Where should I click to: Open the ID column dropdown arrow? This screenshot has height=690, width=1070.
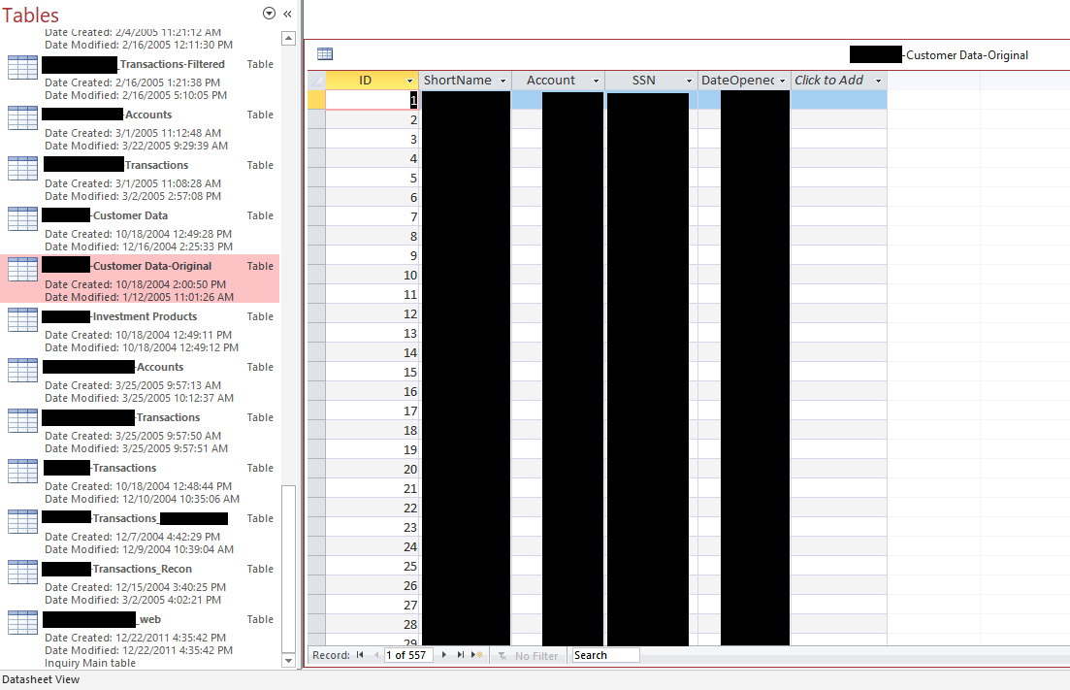tap(409, 81)
